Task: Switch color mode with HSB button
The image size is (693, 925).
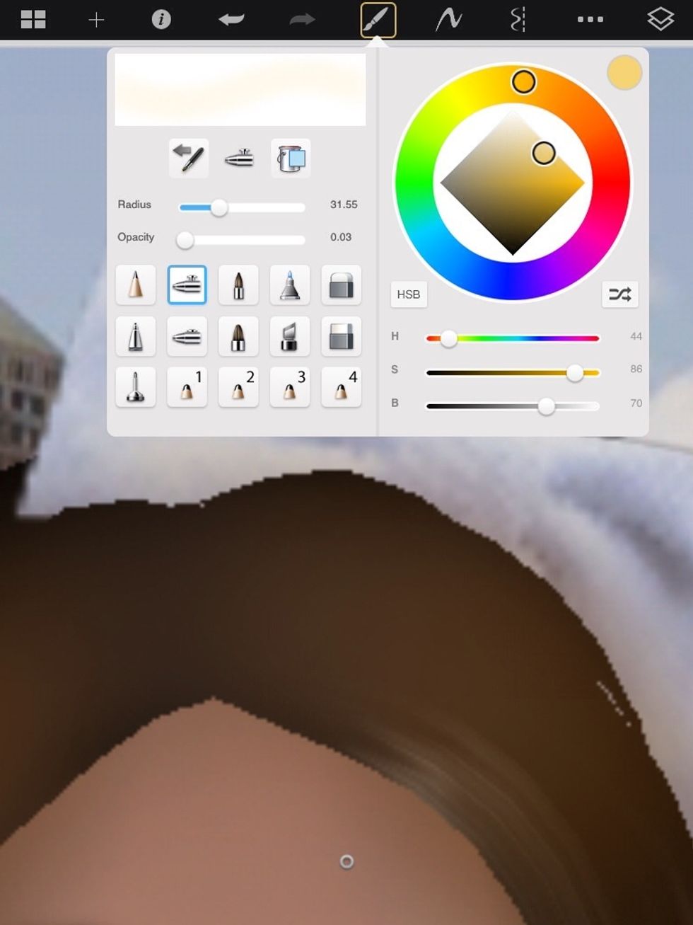Action: point(408,294)
